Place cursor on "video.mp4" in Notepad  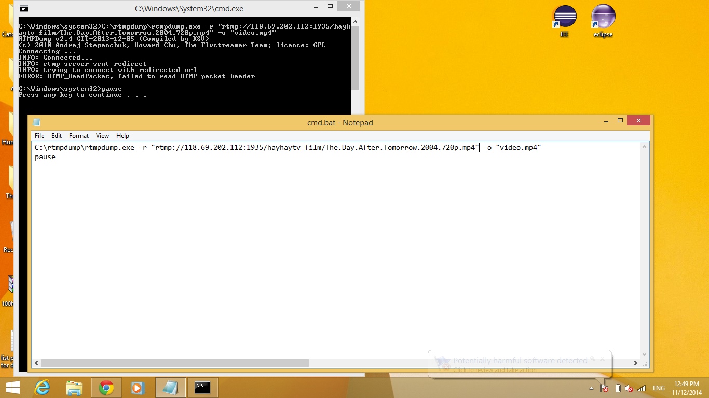[519, 148]
